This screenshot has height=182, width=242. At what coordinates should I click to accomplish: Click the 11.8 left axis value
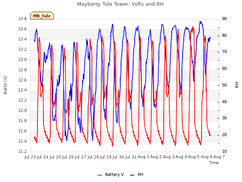(x=23, y=121)
